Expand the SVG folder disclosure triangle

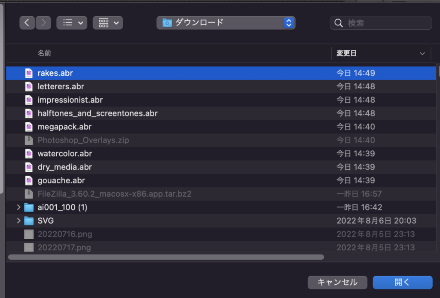click(x=18, y=221)
